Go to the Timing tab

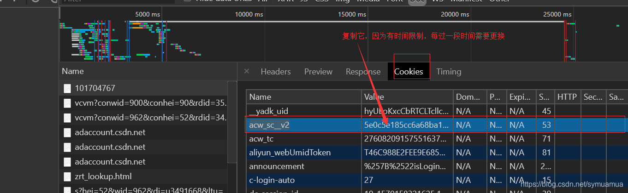click(x=449, y=72)
